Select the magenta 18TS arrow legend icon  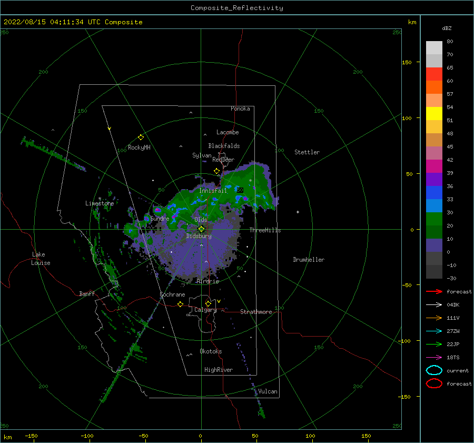click(x=434, y=358)
